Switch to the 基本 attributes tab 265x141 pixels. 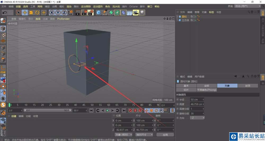186,86
